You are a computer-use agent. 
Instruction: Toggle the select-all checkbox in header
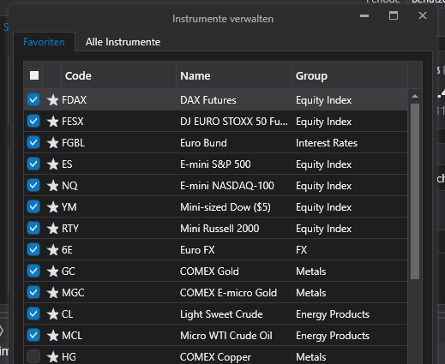34,75
